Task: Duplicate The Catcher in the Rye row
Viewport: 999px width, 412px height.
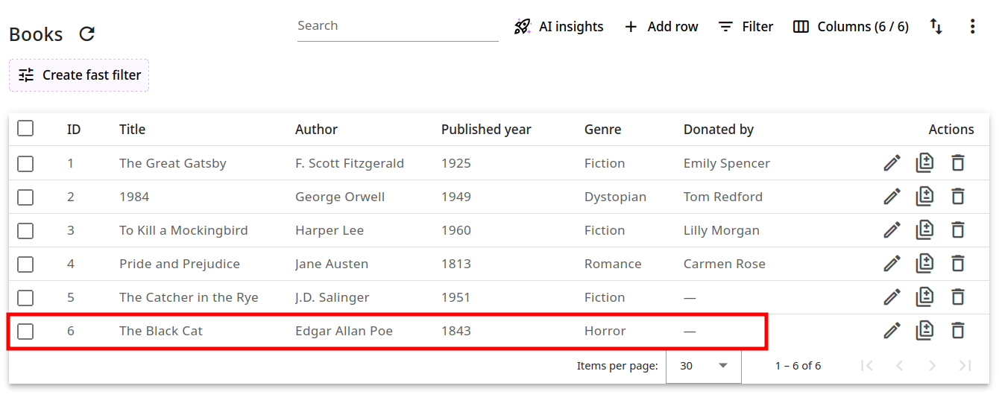Action: pyautogui.click(x=924, y=297)
